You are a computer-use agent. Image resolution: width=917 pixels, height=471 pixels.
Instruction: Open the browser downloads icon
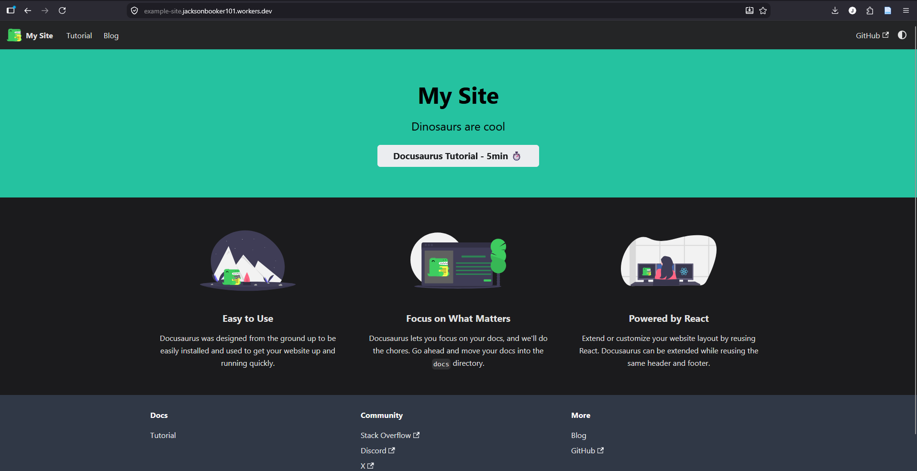(x=835, y=11)
